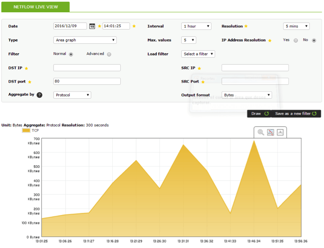
Task: Click the 700 KBytes y-axis label
Action: 34,141
